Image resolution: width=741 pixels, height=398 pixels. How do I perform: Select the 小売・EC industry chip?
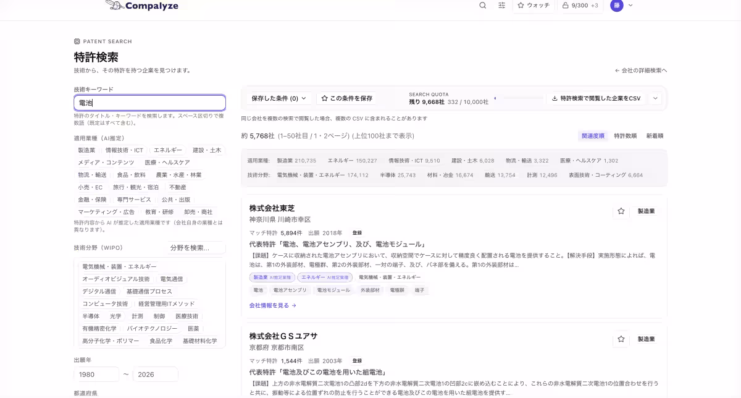90,187
